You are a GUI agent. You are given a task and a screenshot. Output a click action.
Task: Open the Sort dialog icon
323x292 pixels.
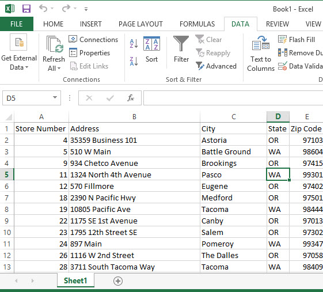151,43
